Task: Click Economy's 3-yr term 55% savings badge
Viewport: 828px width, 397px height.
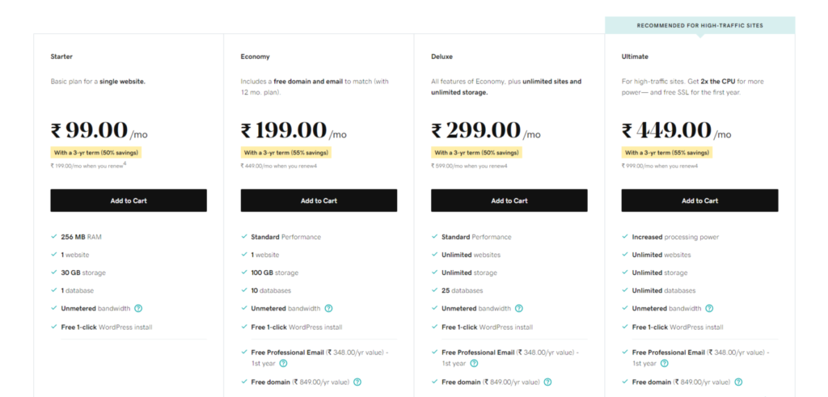Action: 285,152
